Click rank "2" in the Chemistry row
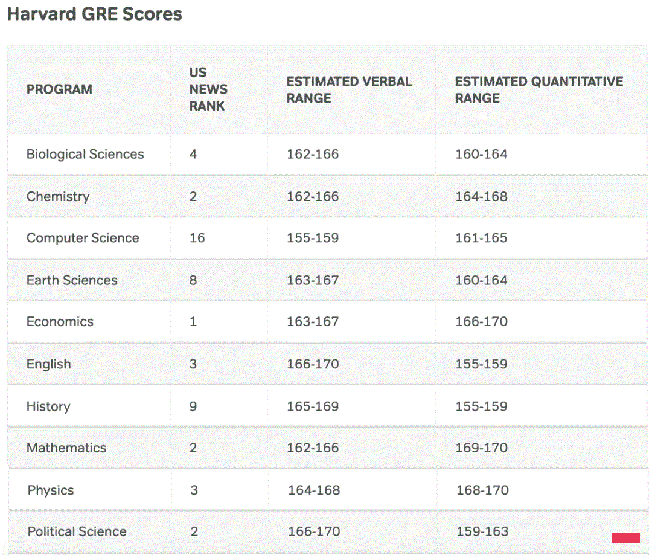Viewport: 652px width, 555px height. tap(193, 197)
